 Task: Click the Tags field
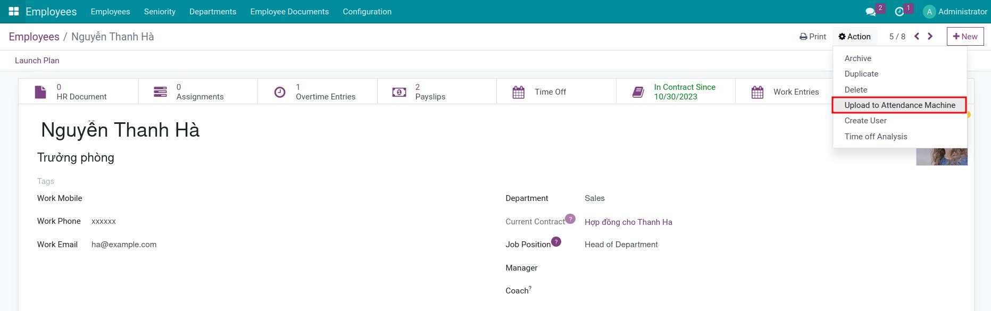click(x=46, y=181)
